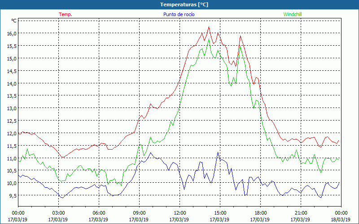359x224 pixels.
Task: Click the '12,5' y-axis value
Action: 12,121
